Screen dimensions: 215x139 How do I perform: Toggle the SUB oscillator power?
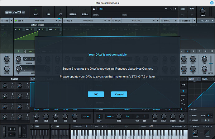point(2,21)
